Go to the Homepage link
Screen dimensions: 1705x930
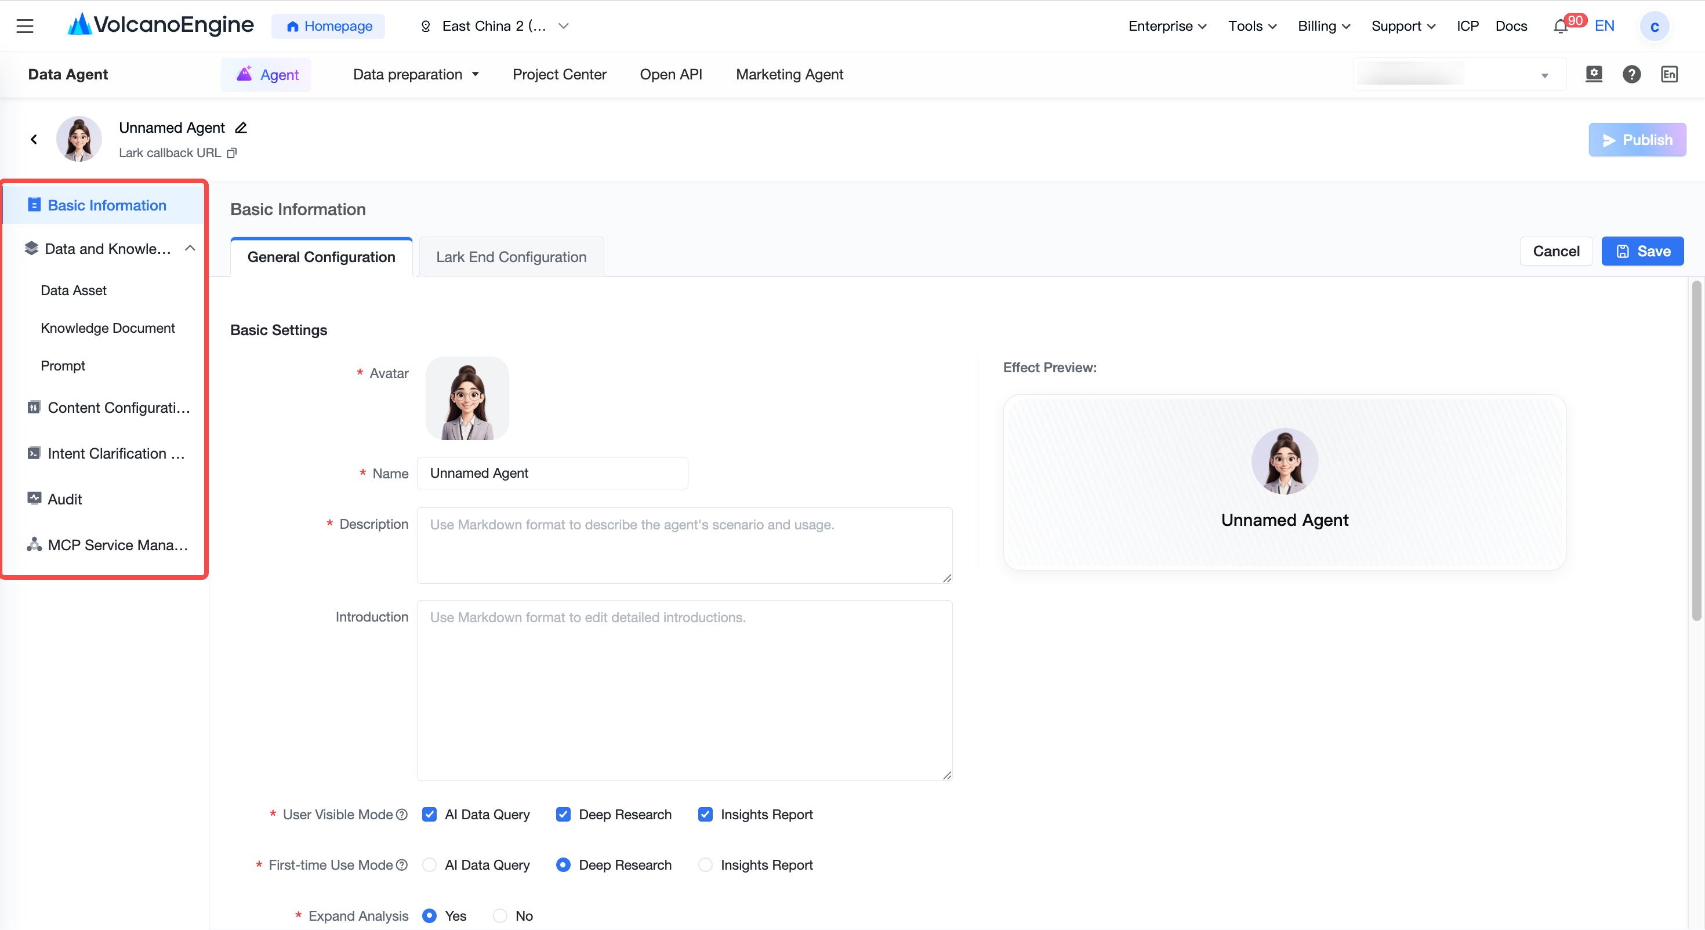pos(328,26)
